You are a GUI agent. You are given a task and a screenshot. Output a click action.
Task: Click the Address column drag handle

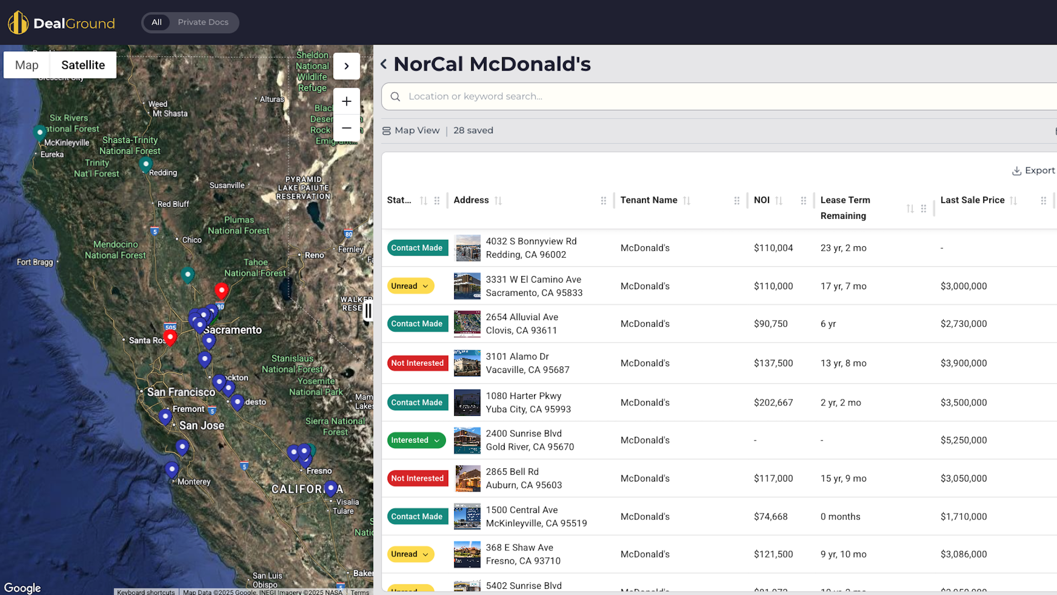pyautogui.click(x=603, y=201)
